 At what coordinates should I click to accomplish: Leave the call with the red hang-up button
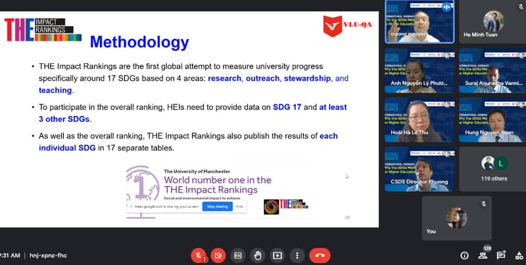click(320, 255)
